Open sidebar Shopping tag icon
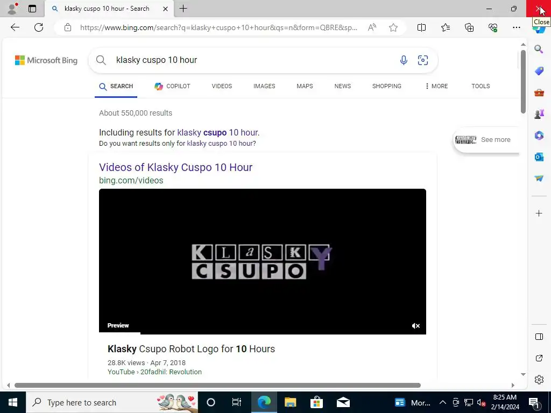The image size is (551, 413). tap(539, 71)
